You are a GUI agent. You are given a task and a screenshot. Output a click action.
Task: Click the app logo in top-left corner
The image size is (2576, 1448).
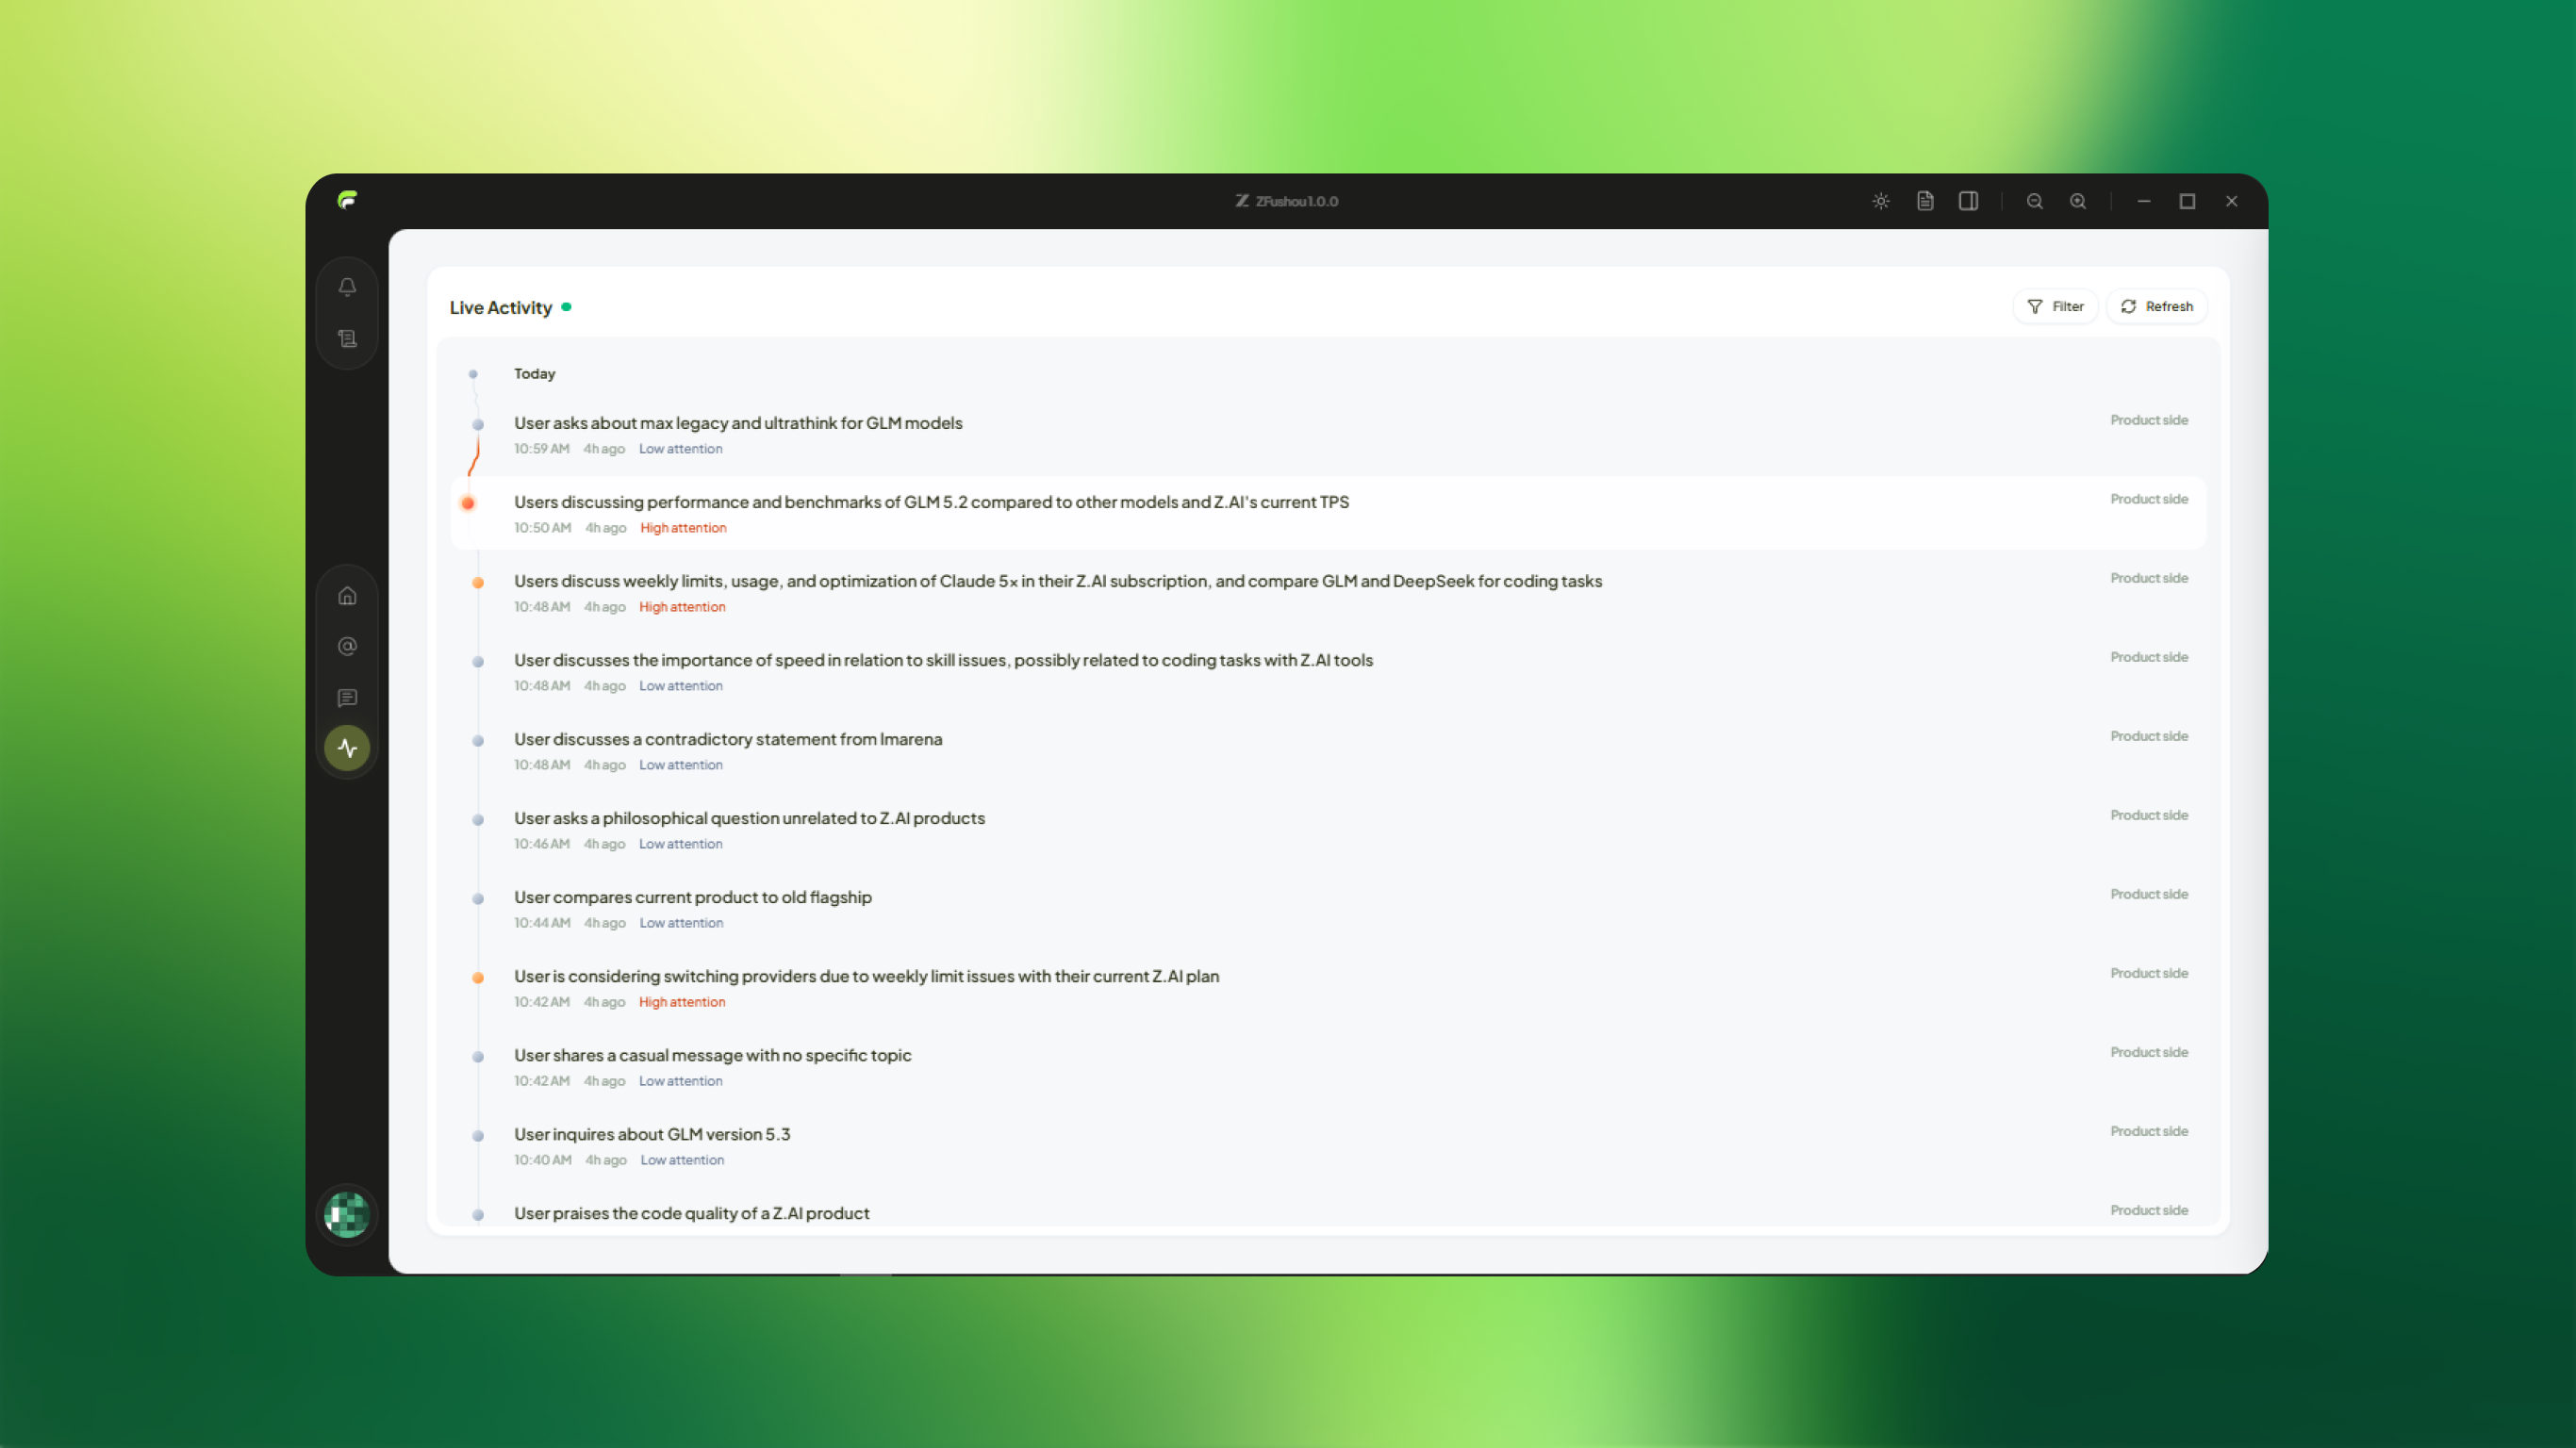[x=347, y=200]
